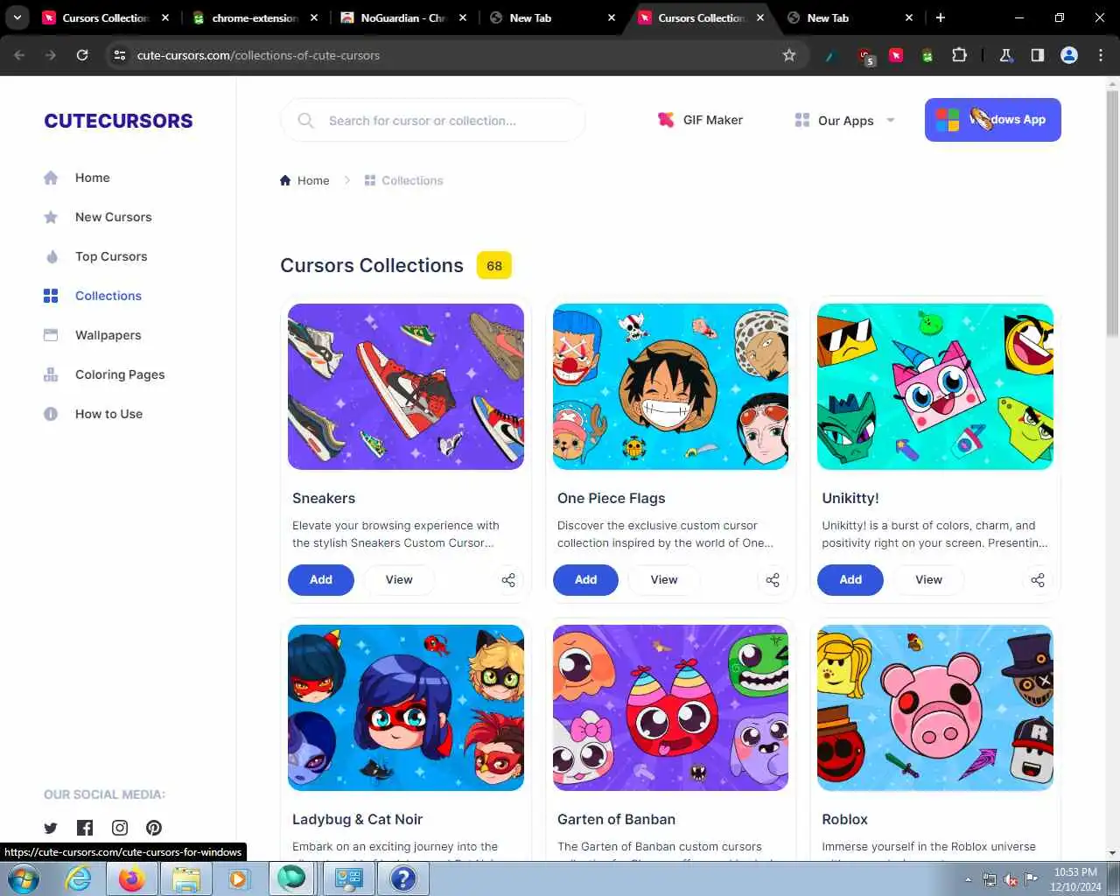This screenshot has height=896, width=1120.
Task: Click the search for cursor input field
Action: pyautogui.click(x=433, y=121)
